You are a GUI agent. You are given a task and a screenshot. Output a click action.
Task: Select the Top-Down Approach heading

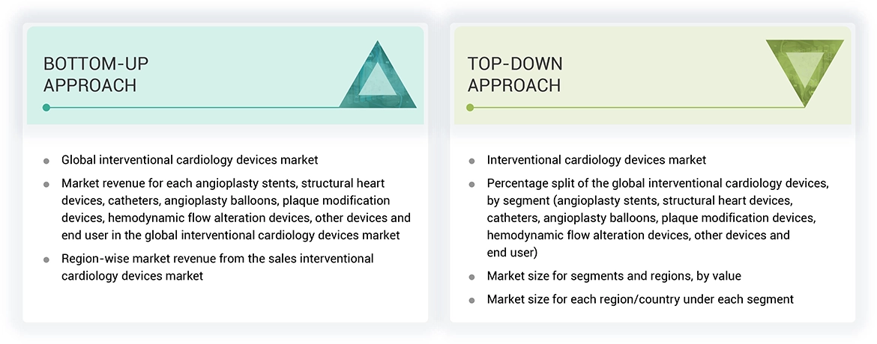tap(515, 74)
